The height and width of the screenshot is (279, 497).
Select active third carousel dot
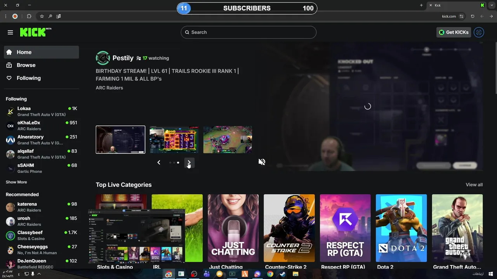pos(178,163)
